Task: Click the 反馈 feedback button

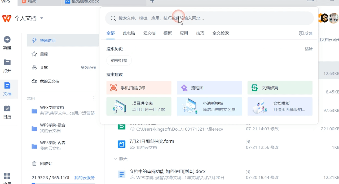Action: (306, 33)
